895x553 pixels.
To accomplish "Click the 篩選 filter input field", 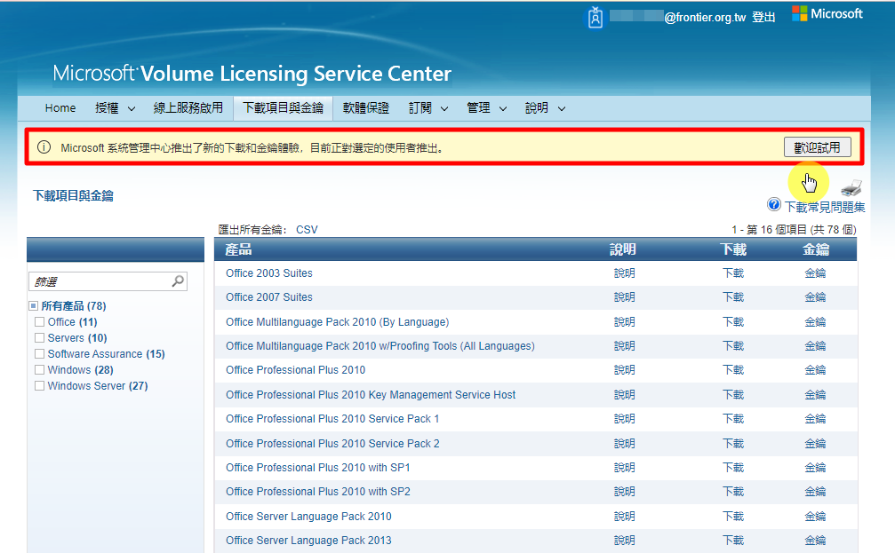I will (x=98, y=281).
